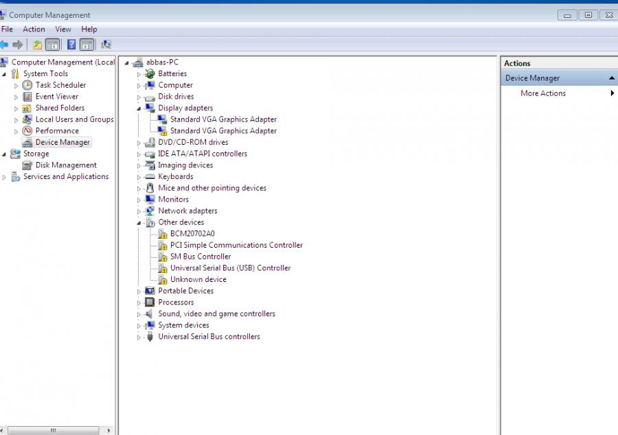The height and width of the screenshot is (435, 618).
Task: Collapse the System Tools node
Action: 4,74
